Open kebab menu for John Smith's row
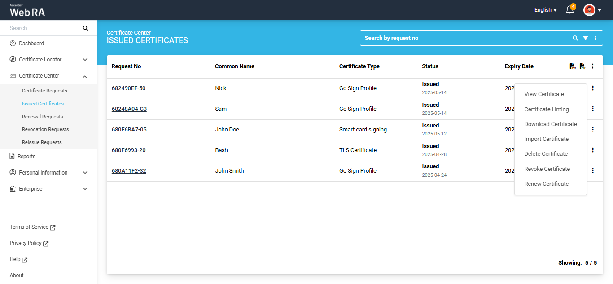Viewport: 613px width, 284px height. pyautogui.click(x=593, y=170)
